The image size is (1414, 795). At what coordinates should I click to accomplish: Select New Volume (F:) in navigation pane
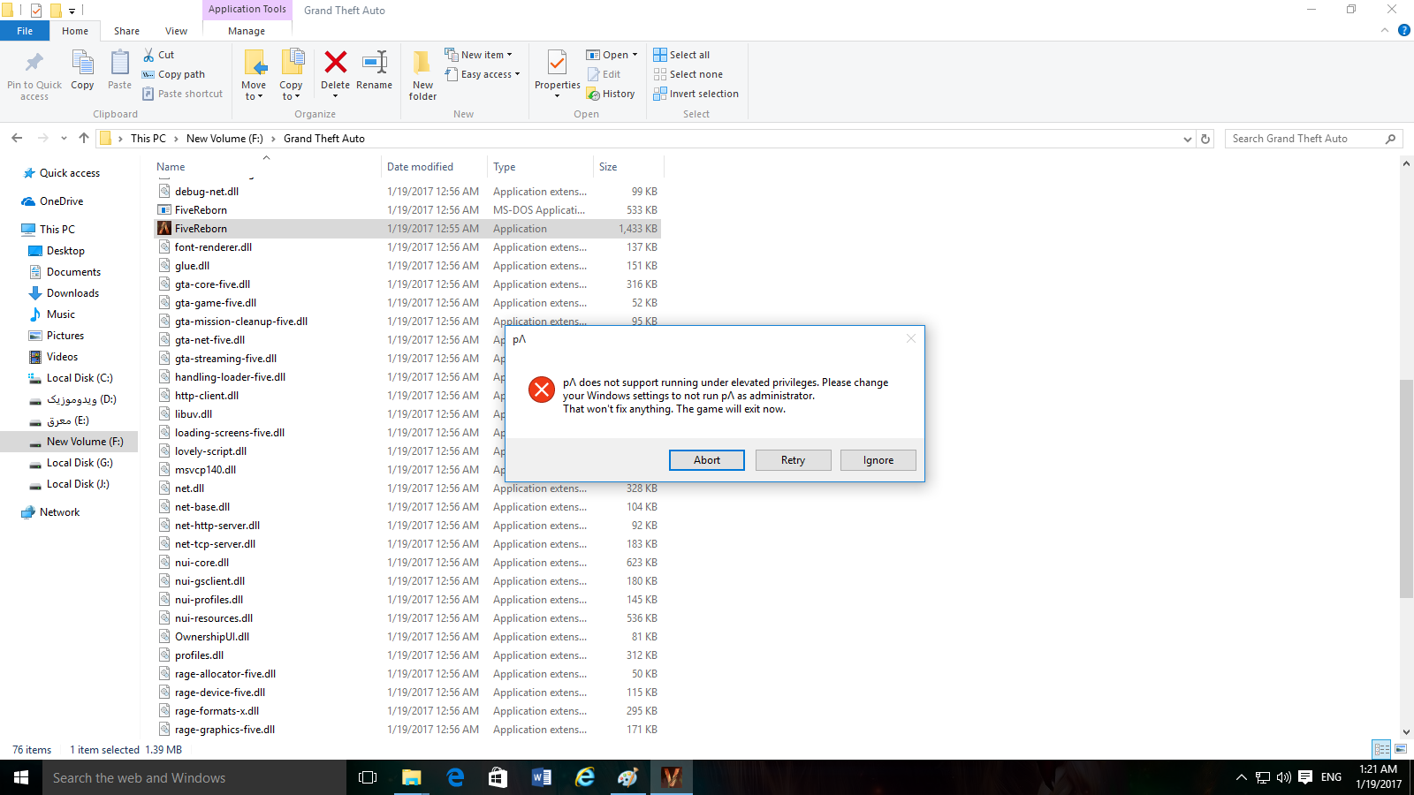click(x=85, y=442)
